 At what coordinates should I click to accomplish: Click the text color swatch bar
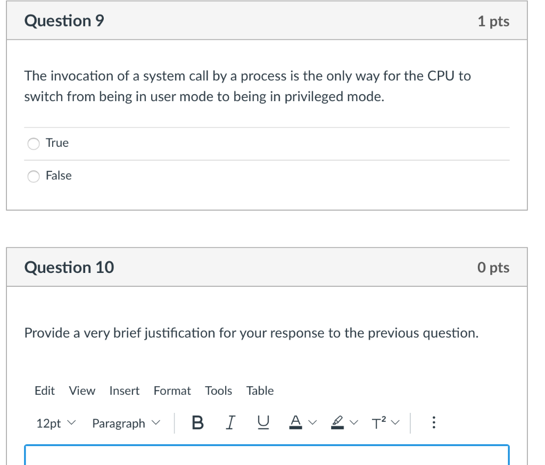click(x=296, y=426)
